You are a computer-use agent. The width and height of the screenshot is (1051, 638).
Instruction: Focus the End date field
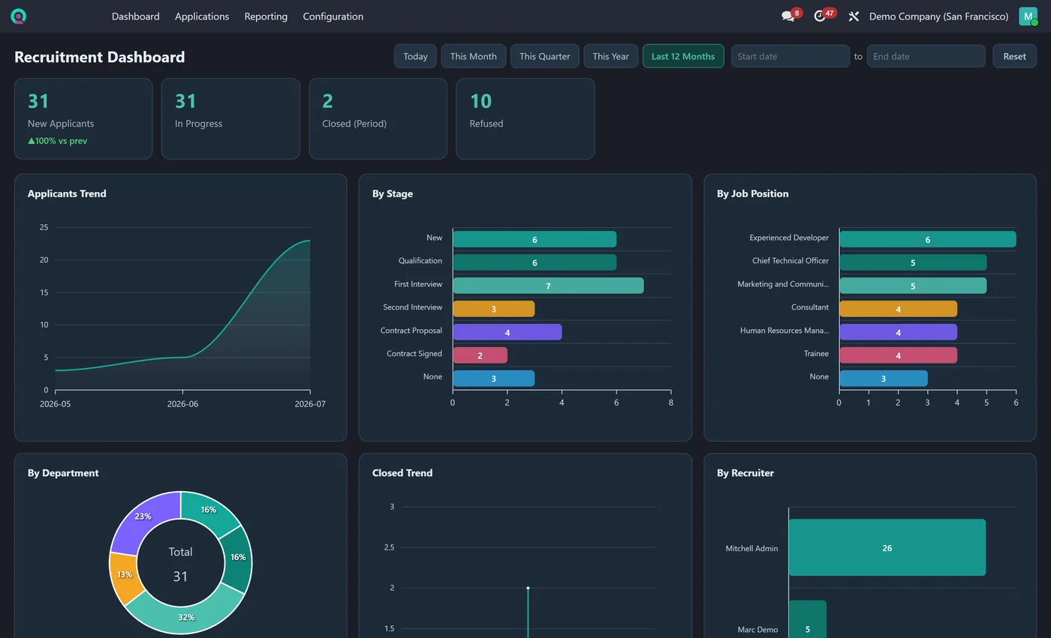[926, 56]
